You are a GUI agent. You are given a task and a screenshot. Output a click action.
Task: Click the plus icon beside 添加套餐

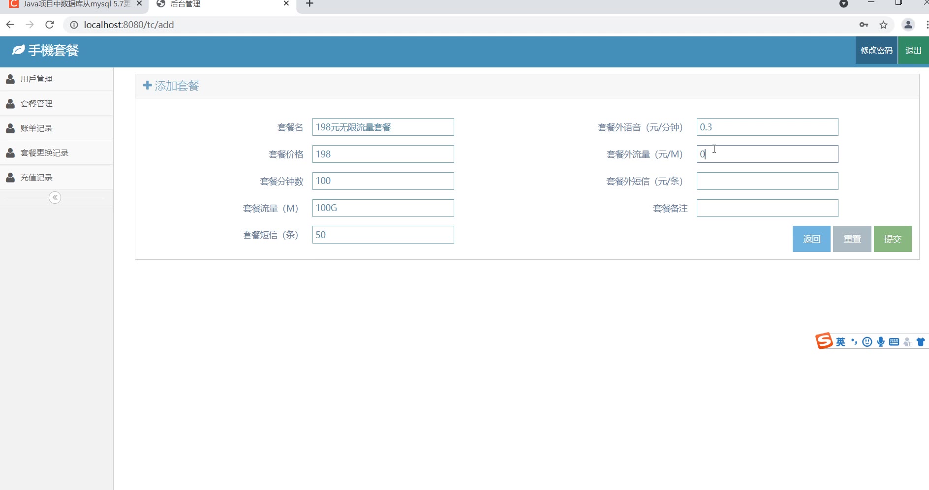[x=147, y=86]
